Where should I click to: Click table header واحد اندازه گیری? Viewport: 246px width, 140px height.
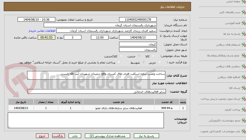(x=71, y=102)
